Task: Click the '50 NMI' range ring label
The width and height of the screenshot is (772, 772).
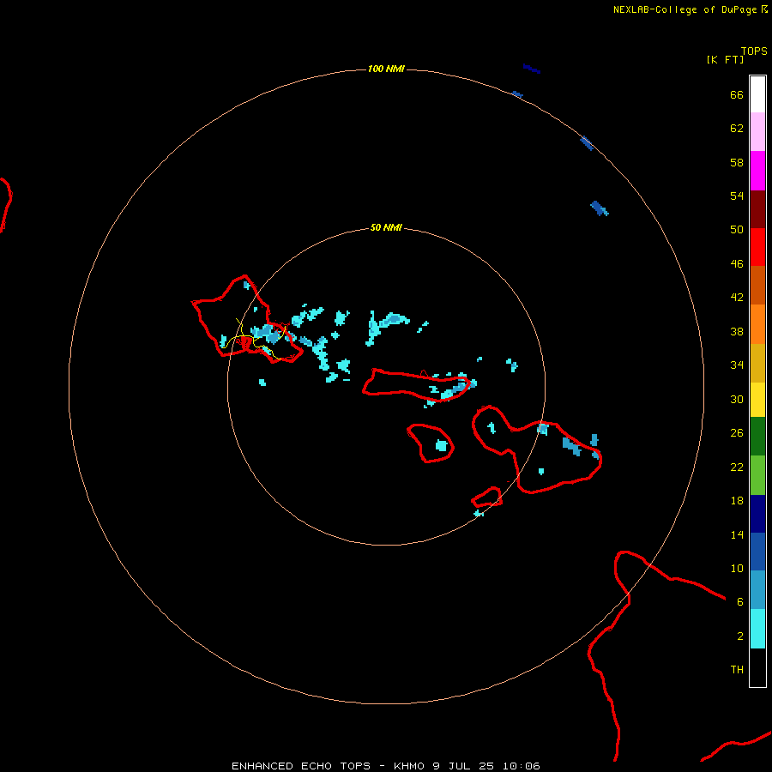Action: (387, 227)
